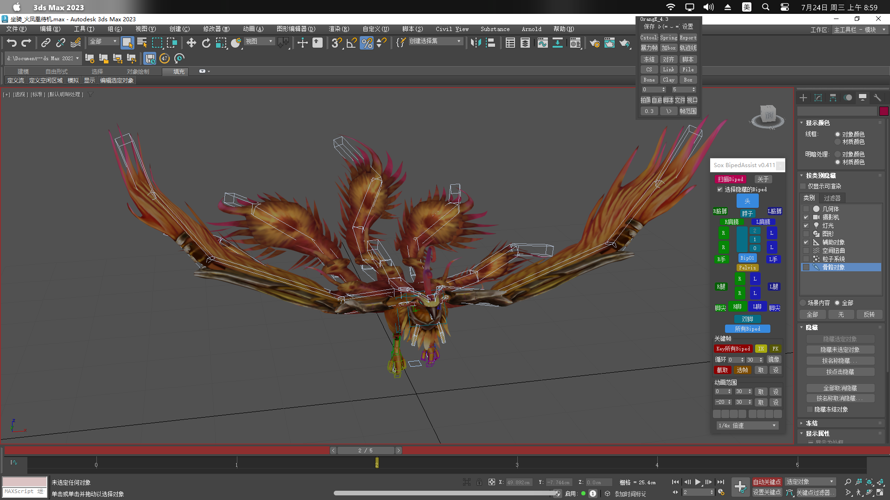The image size is (890, 500).
Task: Open Select by Name dialog icon
Action: click(x=142, y=43)
